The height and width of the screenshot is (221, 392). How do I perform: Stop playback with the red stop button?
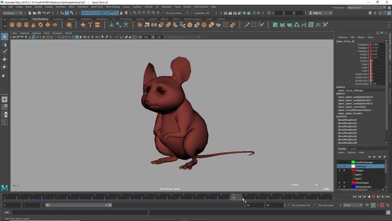click(374, 196)
